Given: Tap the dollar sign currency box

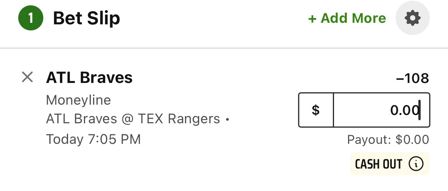Looking at the screenshot, I should pyautogui.click(x=316, y=110).
